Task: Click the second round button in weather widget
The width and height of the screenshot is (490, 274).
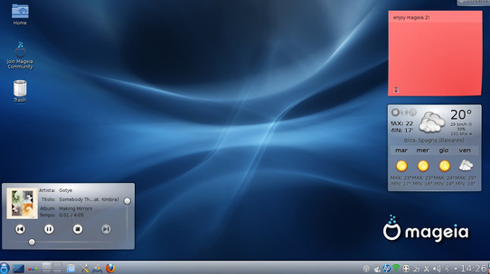Action: tap(404, 113)
